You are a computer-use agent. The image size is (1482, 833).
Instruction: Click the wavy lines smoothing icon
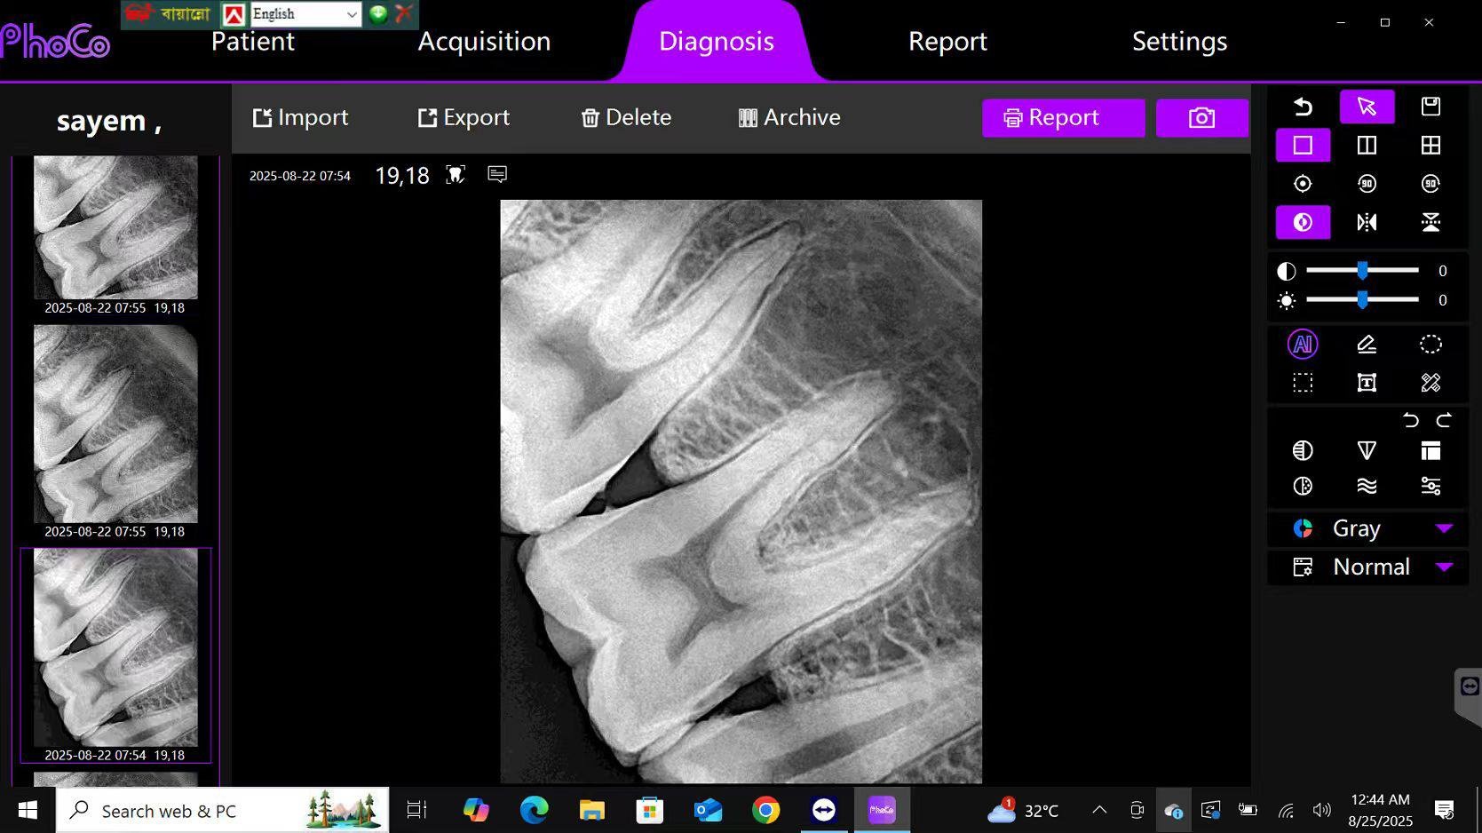pyautogui.click(x=1367, y=486)
